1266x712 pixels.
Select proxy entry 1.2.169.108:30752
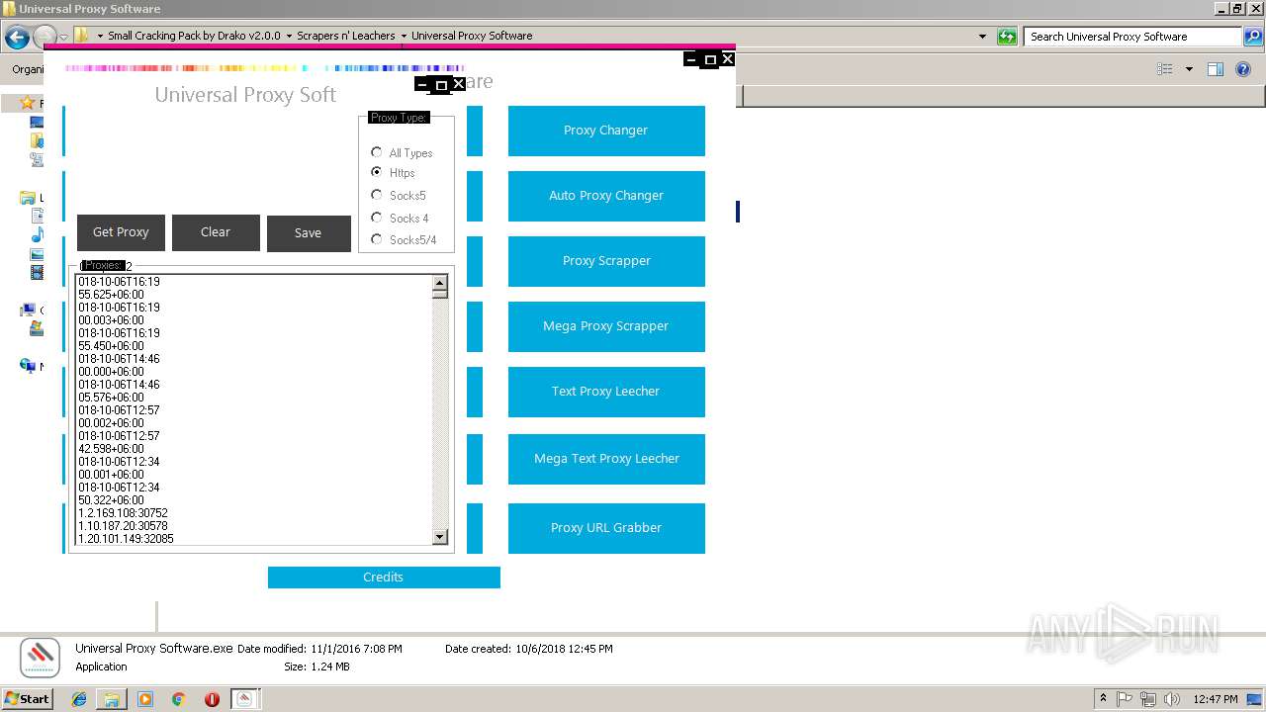click(123, 513)
